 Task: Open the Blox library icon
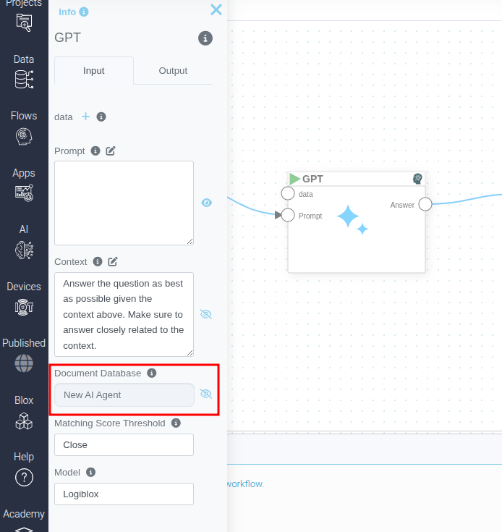tap(24, 413)
